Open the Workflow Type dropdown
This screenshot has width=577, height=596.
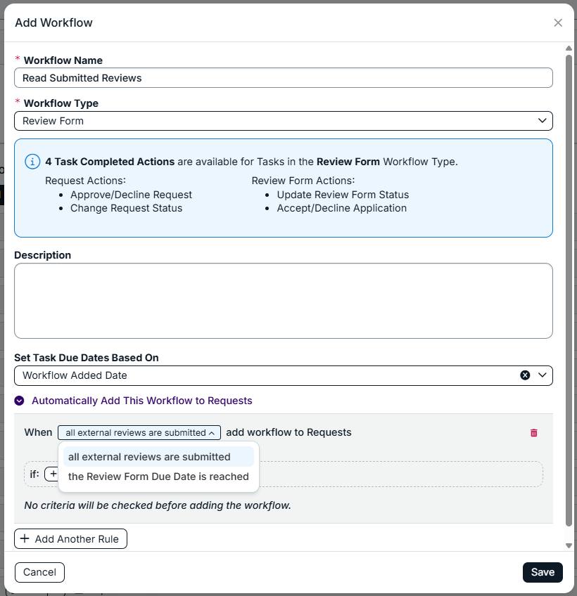pyautogui.click(x=284, y=121)
